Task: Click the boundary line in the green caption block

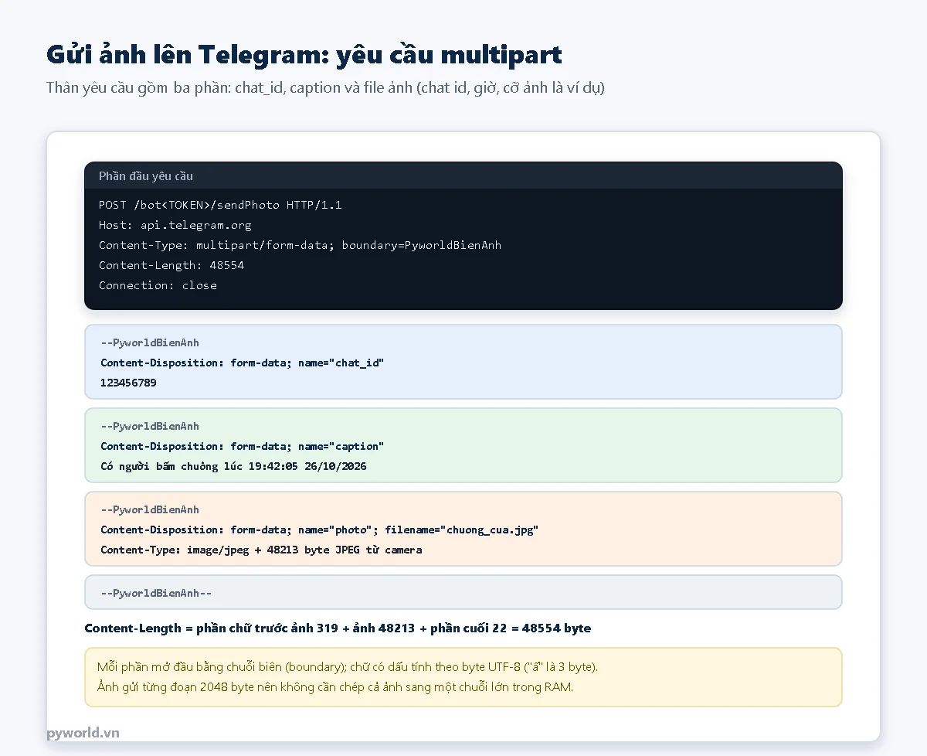Action: (150, 426)
